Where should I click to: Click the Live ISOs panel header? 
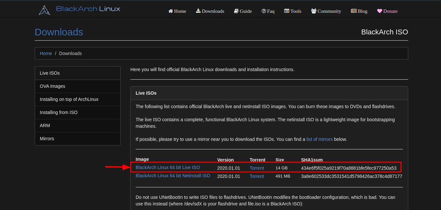[x=269, y=93]
